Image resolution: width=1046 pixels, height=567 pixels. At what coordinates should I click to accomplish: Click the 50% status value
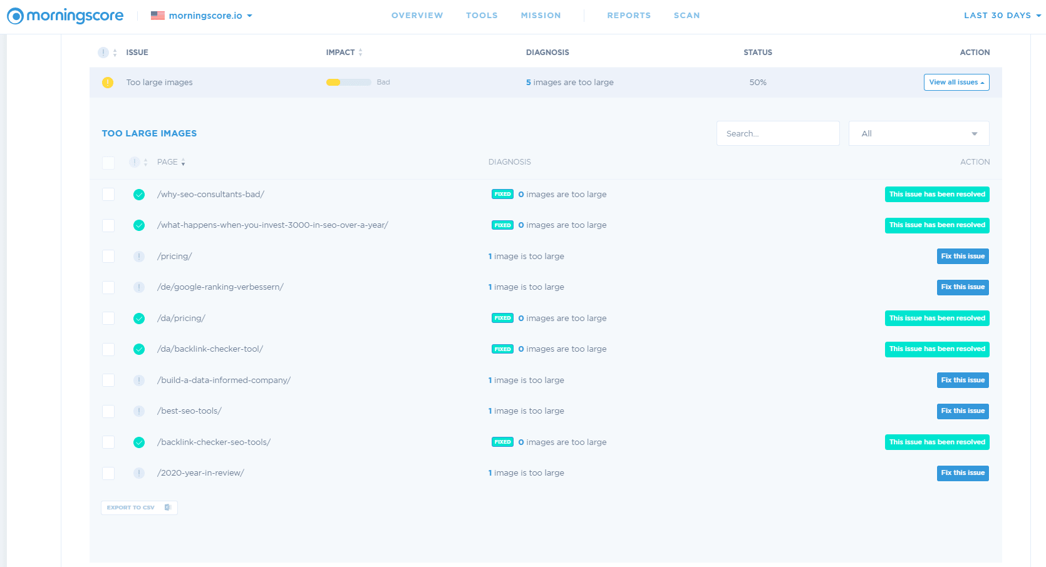point(758,83)
